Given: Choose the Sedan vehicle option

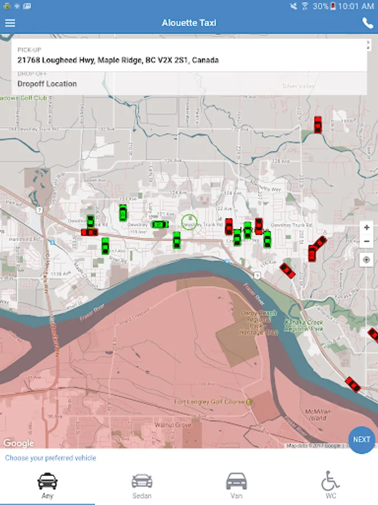Looking at the screenshot, I should coord(142,486).
